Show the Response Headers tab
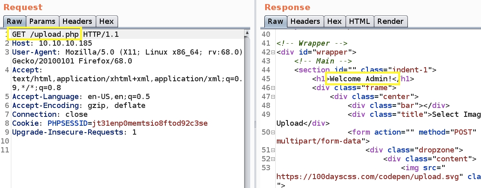481x188 pixels. [x=305, y=21]
